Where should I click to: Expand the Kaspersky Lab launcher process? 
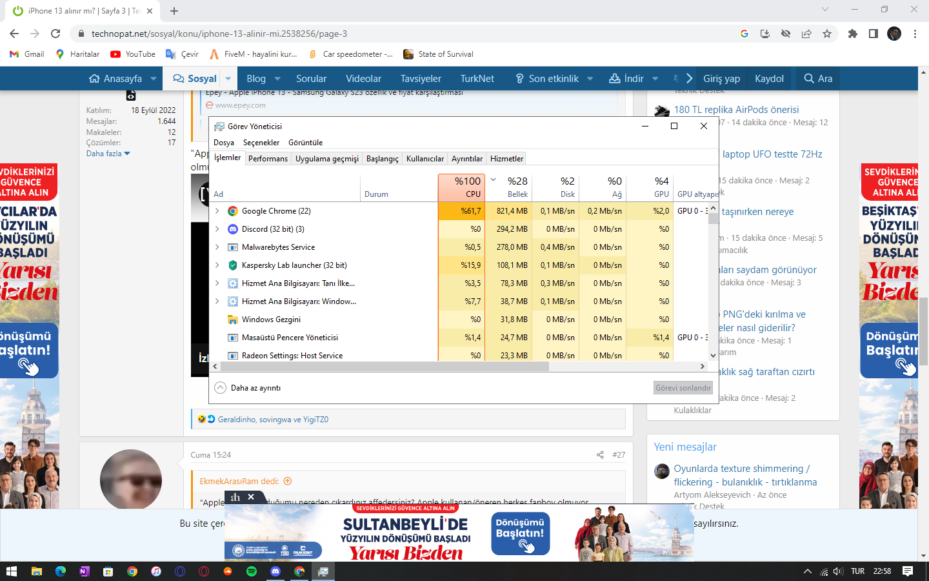coord(217,265)
